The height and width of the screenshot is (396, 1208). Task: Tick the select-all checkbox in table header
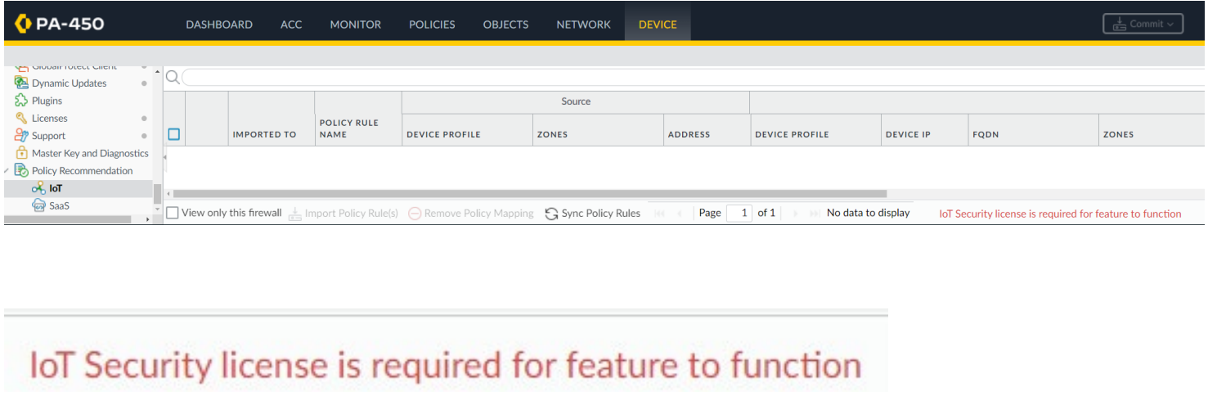[173, 134]
